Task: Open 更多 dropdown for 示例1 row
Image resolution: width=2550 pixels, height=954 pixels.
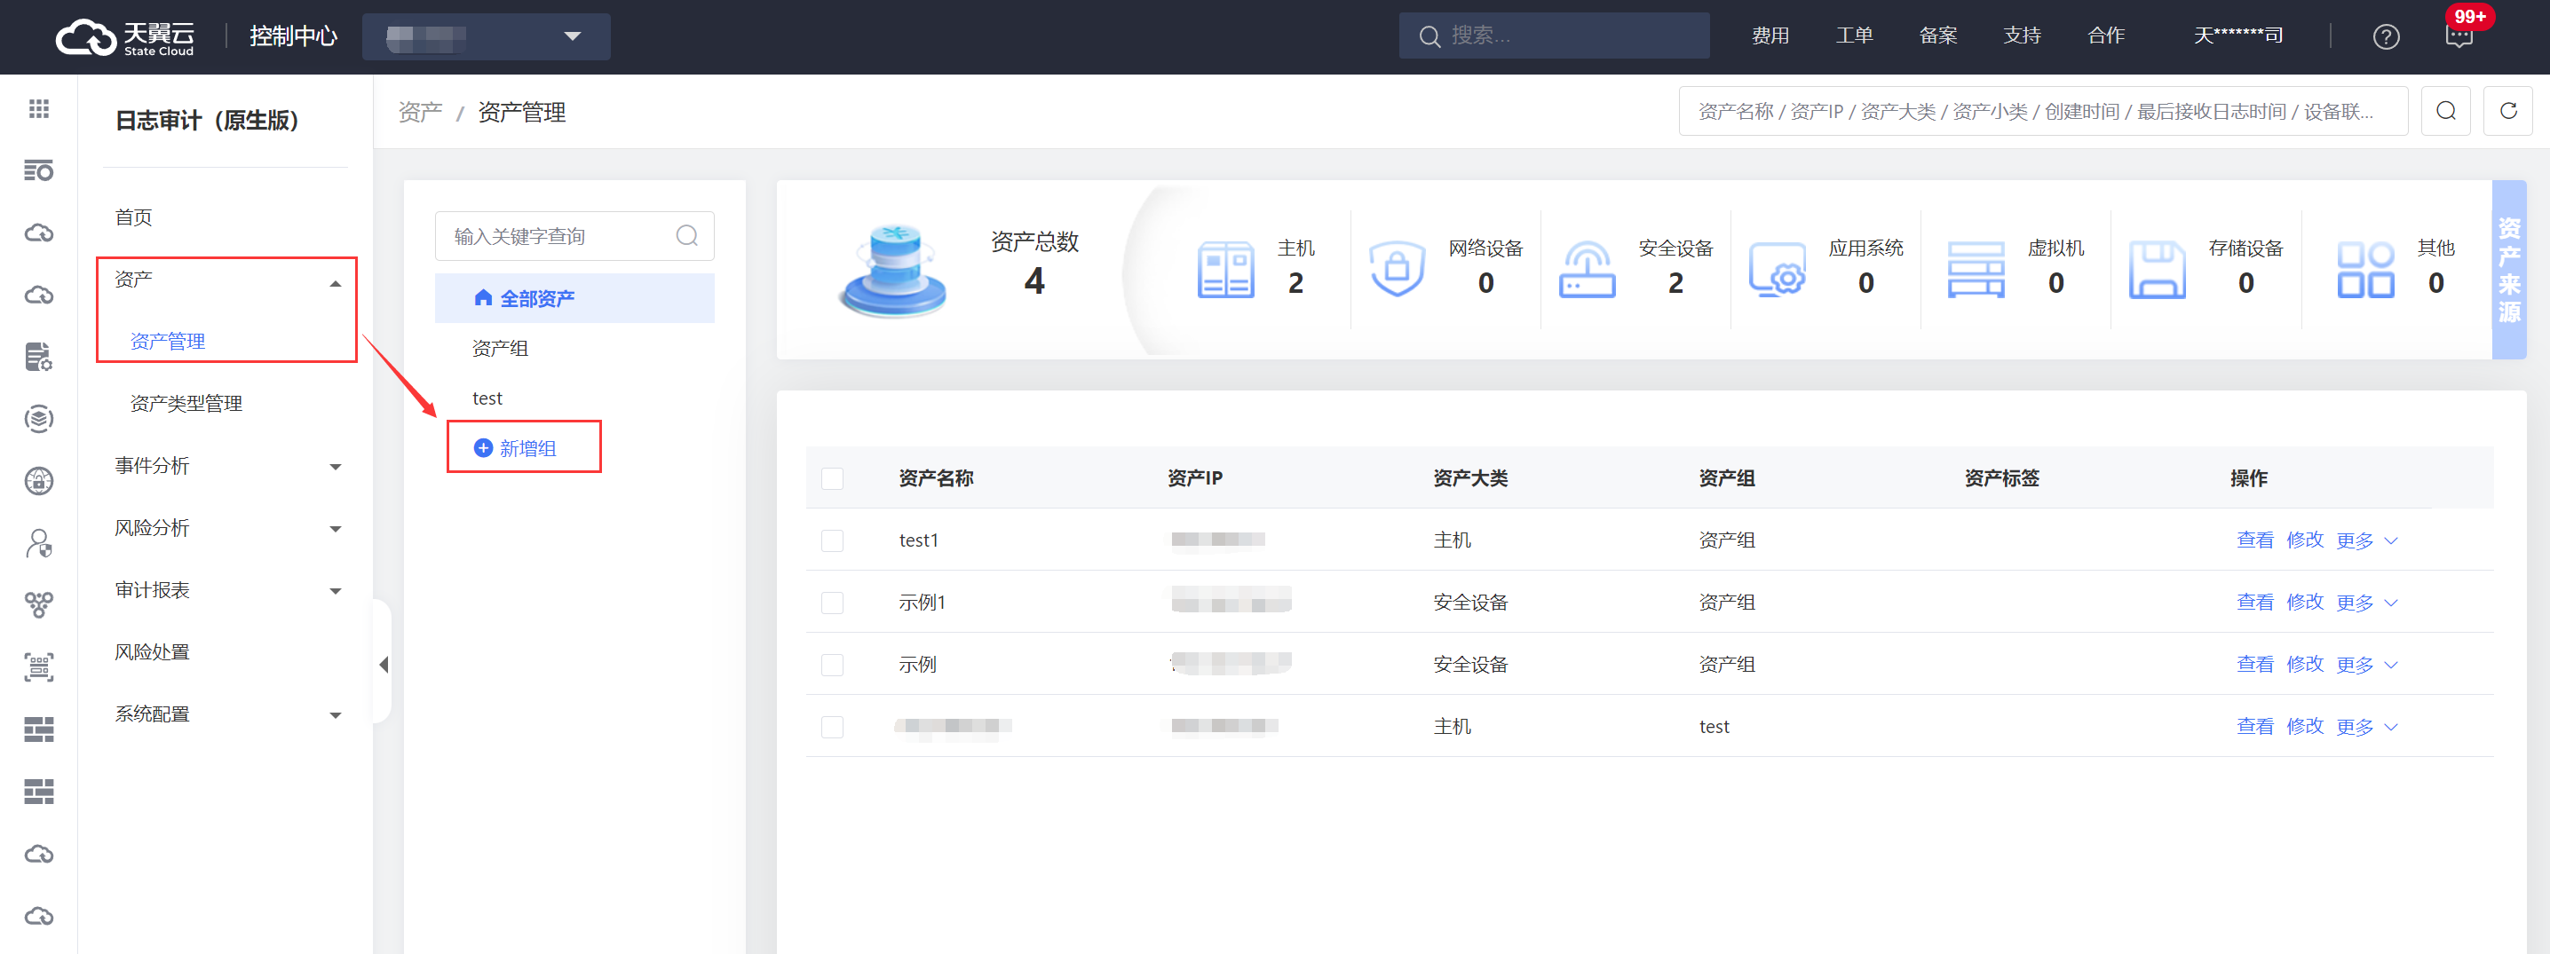Action: (2366, 603)
